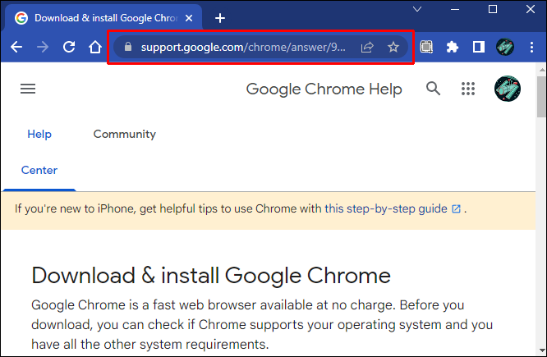Close the Download & install Google Chrome tab
Viewport: 547px width, 357px height.
click(x=189, y=18)
